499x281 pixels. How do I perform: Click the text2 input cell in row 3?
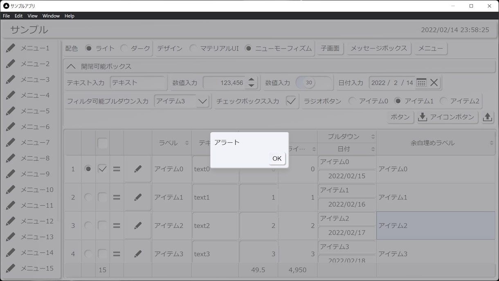(215, 225)
